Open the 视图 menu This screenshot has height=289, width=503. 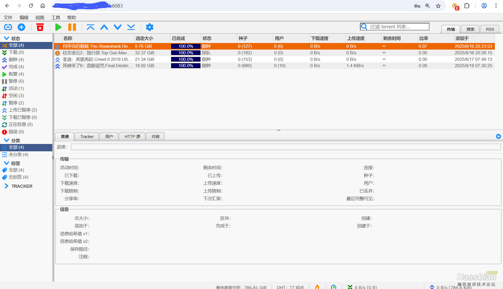click(x=40, y=17)
